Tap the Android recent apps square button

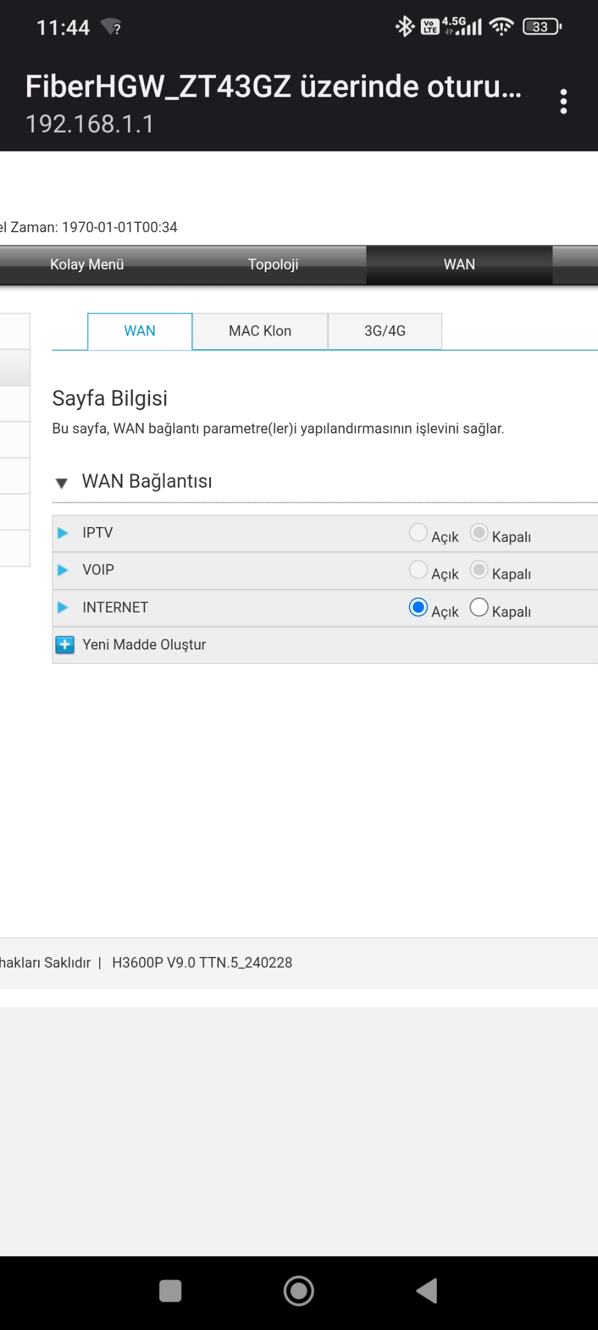[170, 1291]
